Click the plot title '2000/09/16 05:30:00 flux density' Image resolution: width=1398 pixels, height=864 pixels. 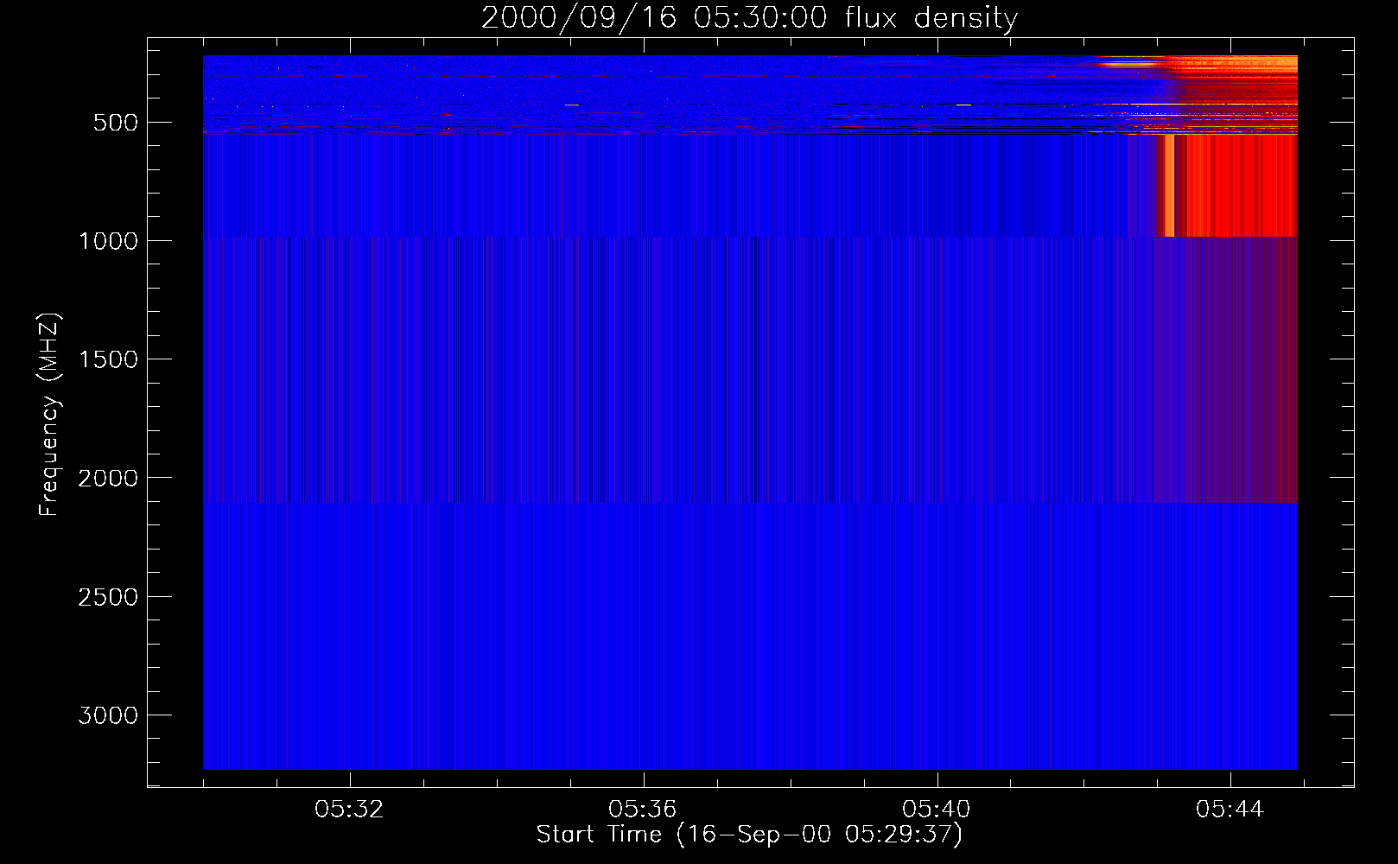click(x=749, y=17)
